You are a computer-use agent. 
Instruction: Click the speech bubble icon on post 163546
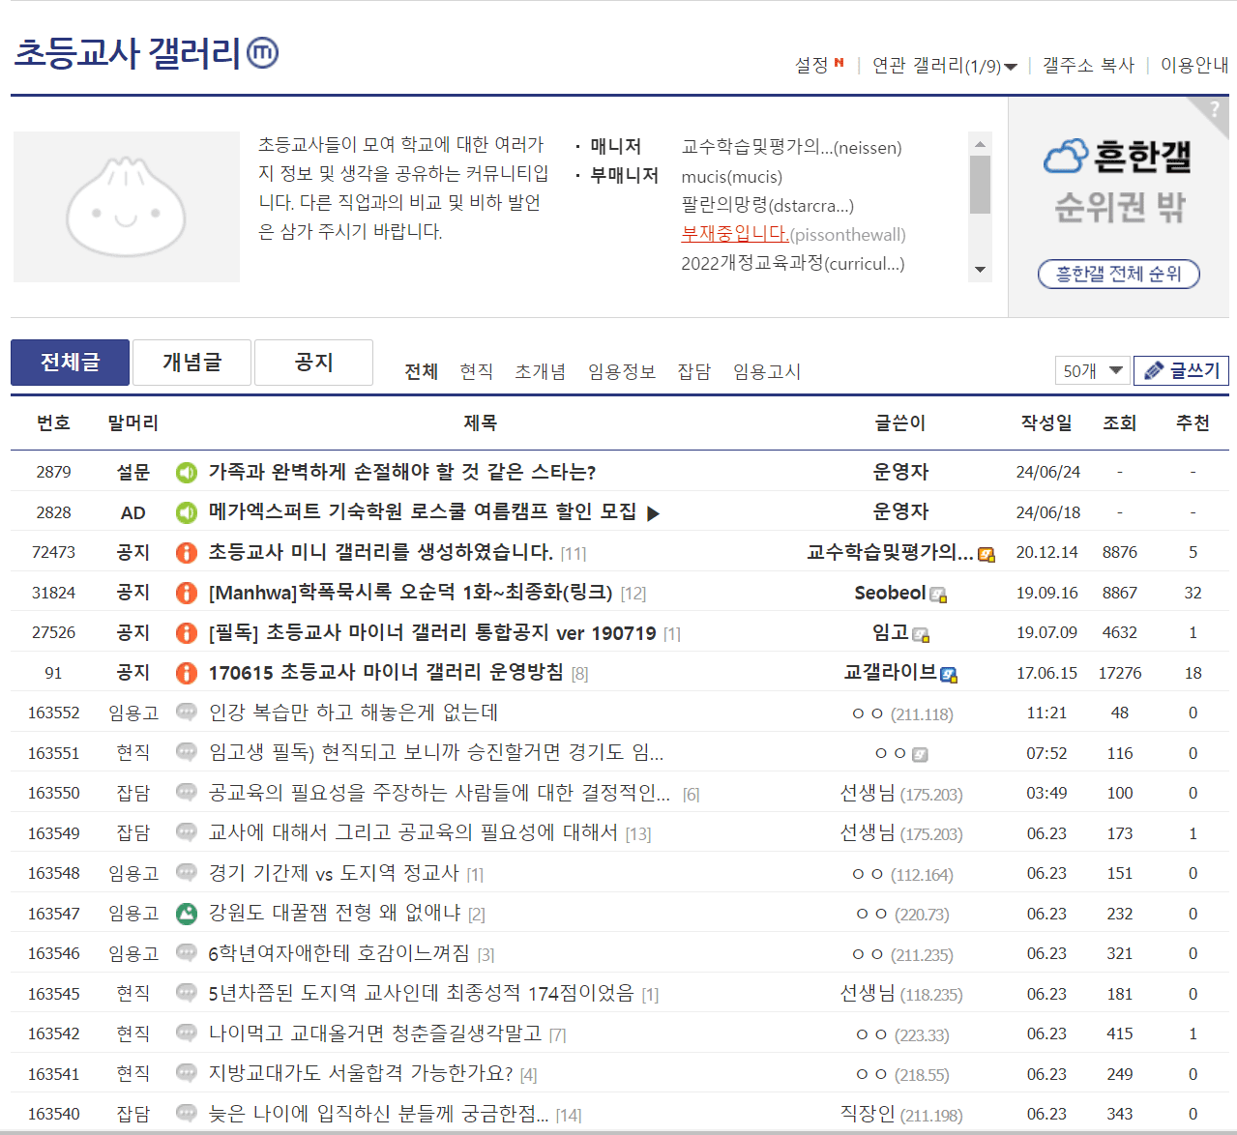tap(187, 953)
